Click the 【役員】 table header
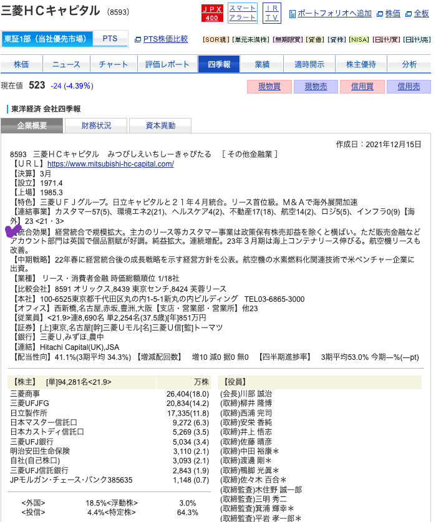Viewport: 436px width, 522px height. (x=319, y=382)
